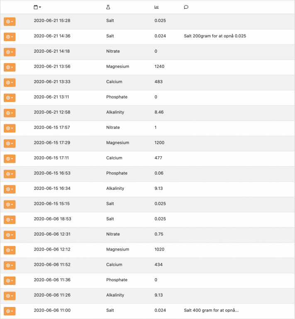The width and height of the screenshot is (295, 319).
Task: Open gear dropdown for Calcium 483 row
Action: (x=10, y=83)
